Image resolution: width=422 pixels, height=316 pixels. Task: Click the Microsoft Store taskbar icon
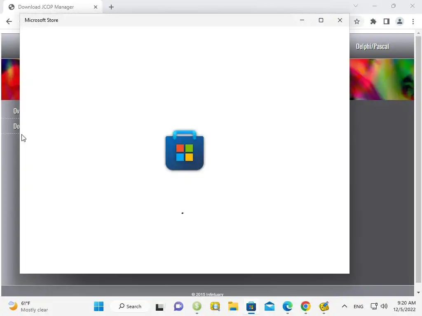pyautogui.click(x=251, y=306)
